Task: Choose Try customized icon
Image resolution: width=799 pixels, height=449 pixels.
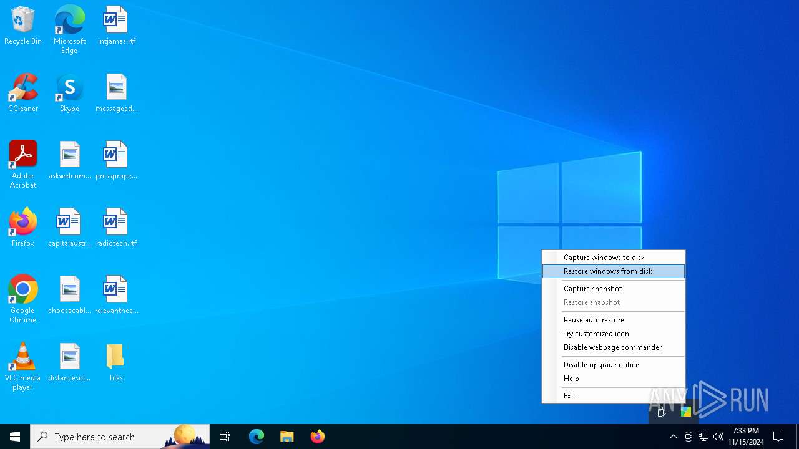Action: point(614,334)
